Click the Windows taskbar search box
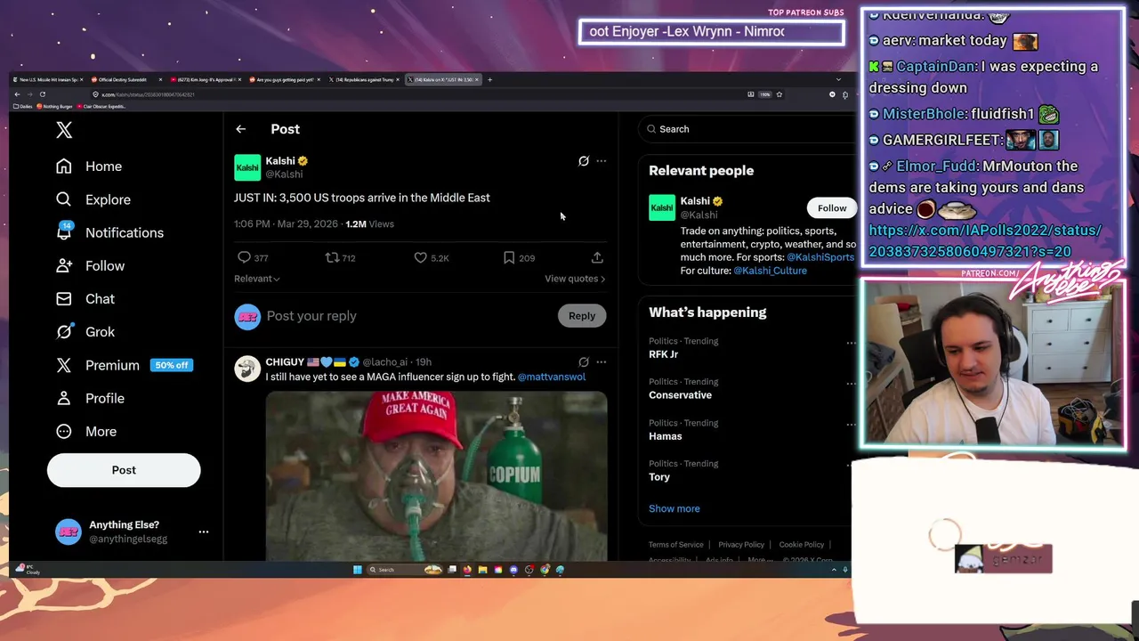1139x641 pixels. click(x=404, y=570)
